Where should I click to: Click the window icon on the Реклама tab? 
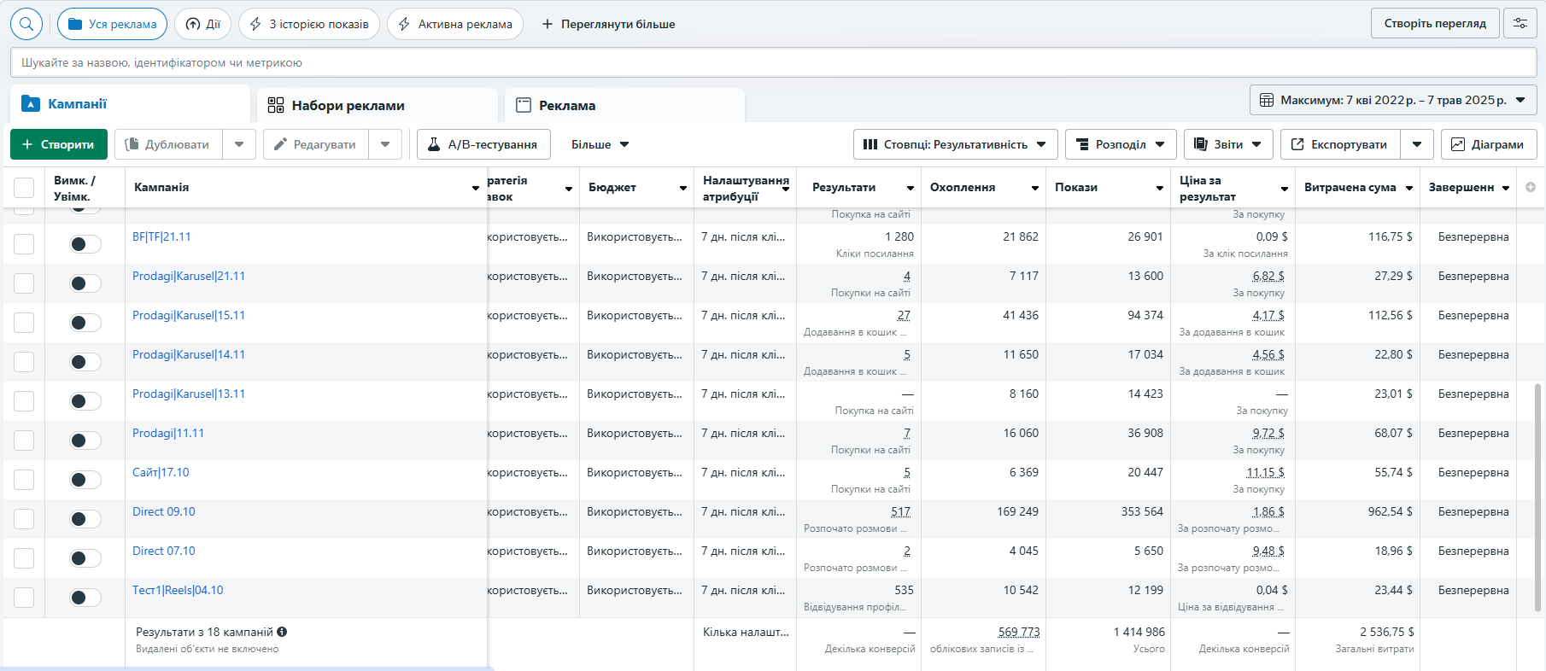click(x=524, y=105)
